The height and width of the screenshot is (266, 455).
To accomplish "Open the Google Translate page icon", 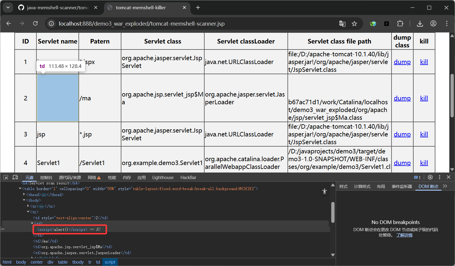I will [342, 24].
